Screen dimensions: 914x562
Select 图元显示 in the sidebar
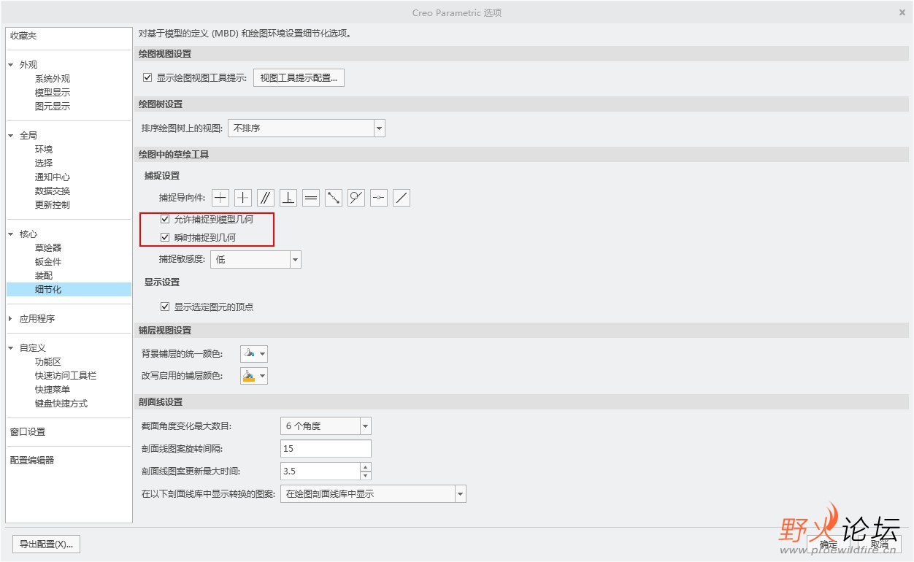tap(53, 107)
